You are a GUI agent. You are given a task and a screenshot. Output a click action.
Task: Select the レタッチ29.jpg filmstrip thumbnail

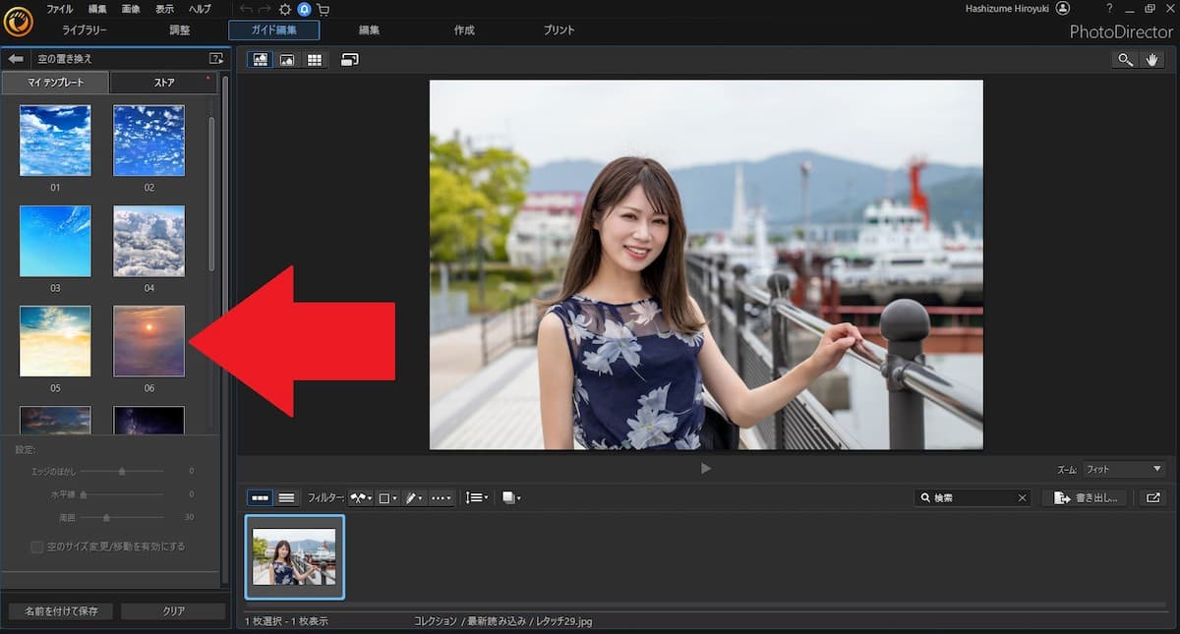pos(294,556)
